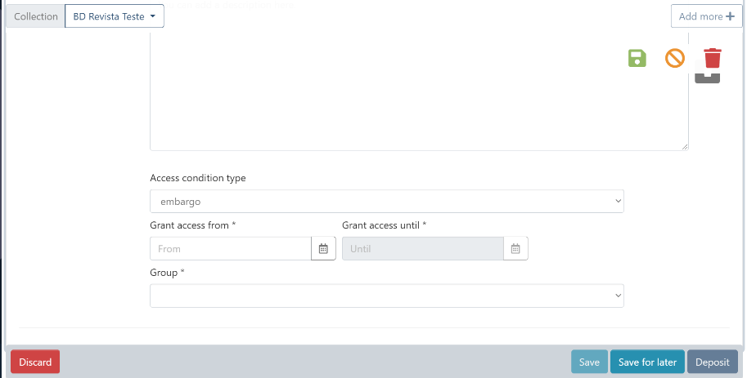Open the Grant access until calendar picker
The image size is (747, 378).
(515, 249)
